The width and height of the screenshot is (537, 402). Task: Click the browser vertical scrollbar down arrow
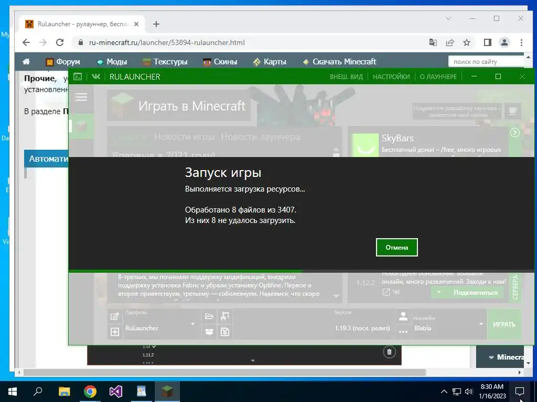coord(528,363)
